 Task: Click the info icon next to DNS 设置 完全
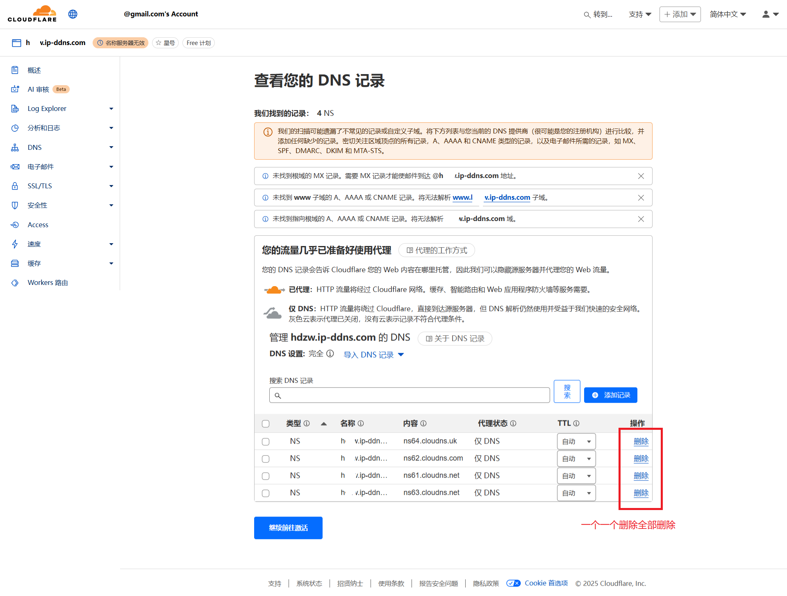click(x=330, y=354)
